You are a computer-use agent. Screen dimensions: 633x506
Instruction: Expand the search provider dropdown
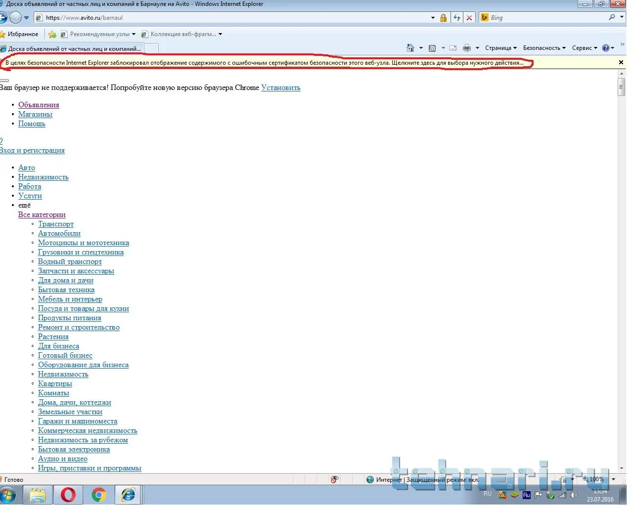622,17
